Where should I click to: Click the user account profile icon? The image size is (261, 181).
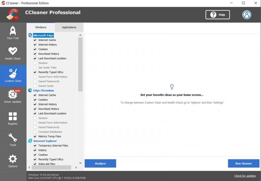coord(247,15)
